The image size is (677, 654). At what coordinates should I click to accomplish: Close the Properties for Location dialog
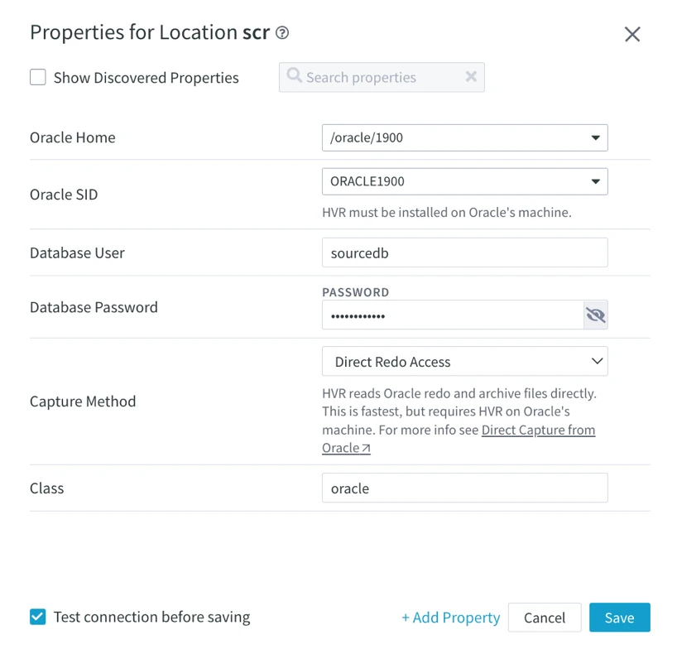click(x=632, y=34)
